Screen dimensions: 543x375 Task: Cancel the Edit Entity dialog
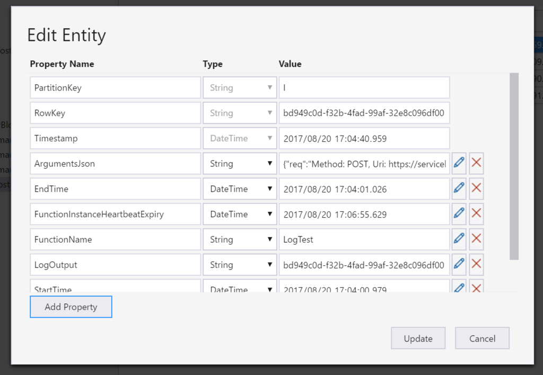[x=482, y=338]
